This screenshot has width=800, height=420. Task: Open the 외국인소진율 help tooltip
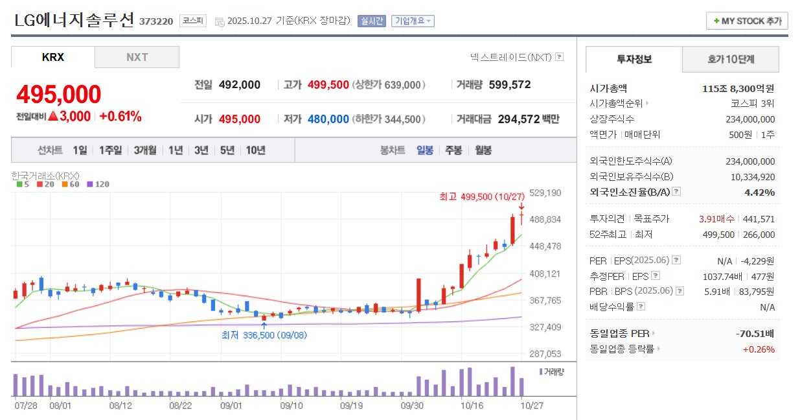click(676, 191)
